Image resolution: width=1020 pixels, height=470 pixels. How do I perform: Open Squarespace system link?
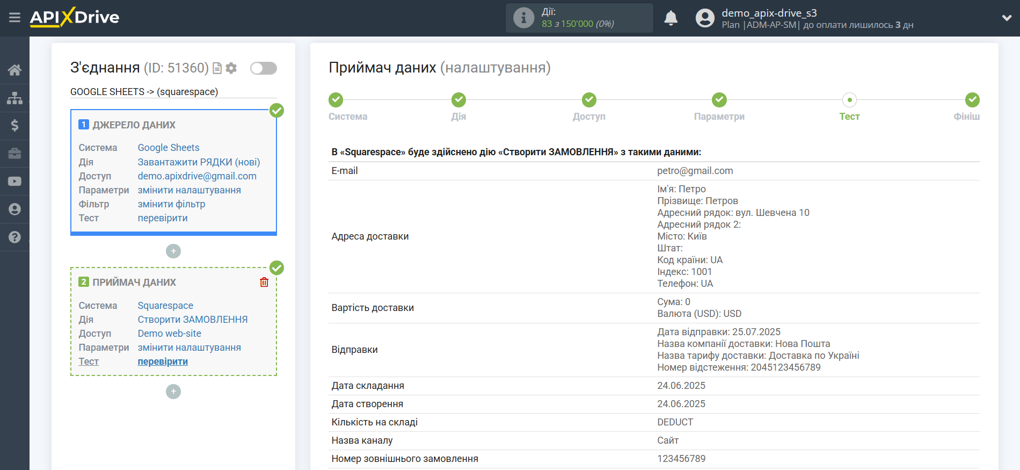(x=165, y=306)
